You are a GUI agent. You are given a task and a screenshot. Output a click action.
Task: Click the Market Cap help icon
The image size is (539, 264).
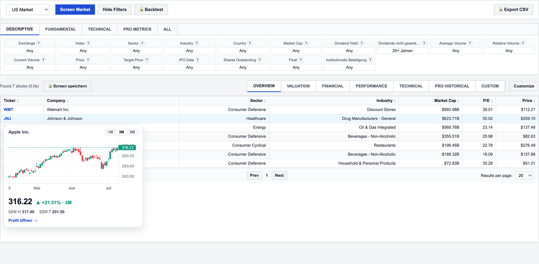306,43
